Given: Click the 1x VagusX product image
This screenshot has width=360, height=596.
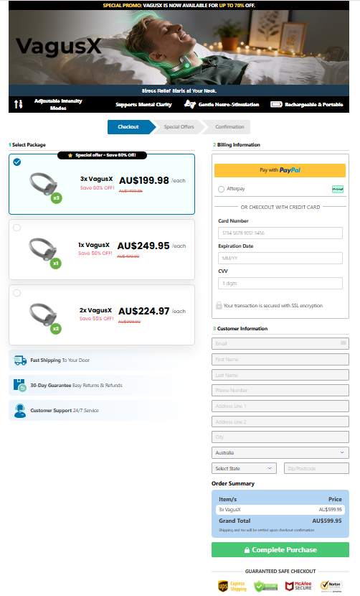Looking at the screenshot, I should pyautogui.click(x=42, y=249).
